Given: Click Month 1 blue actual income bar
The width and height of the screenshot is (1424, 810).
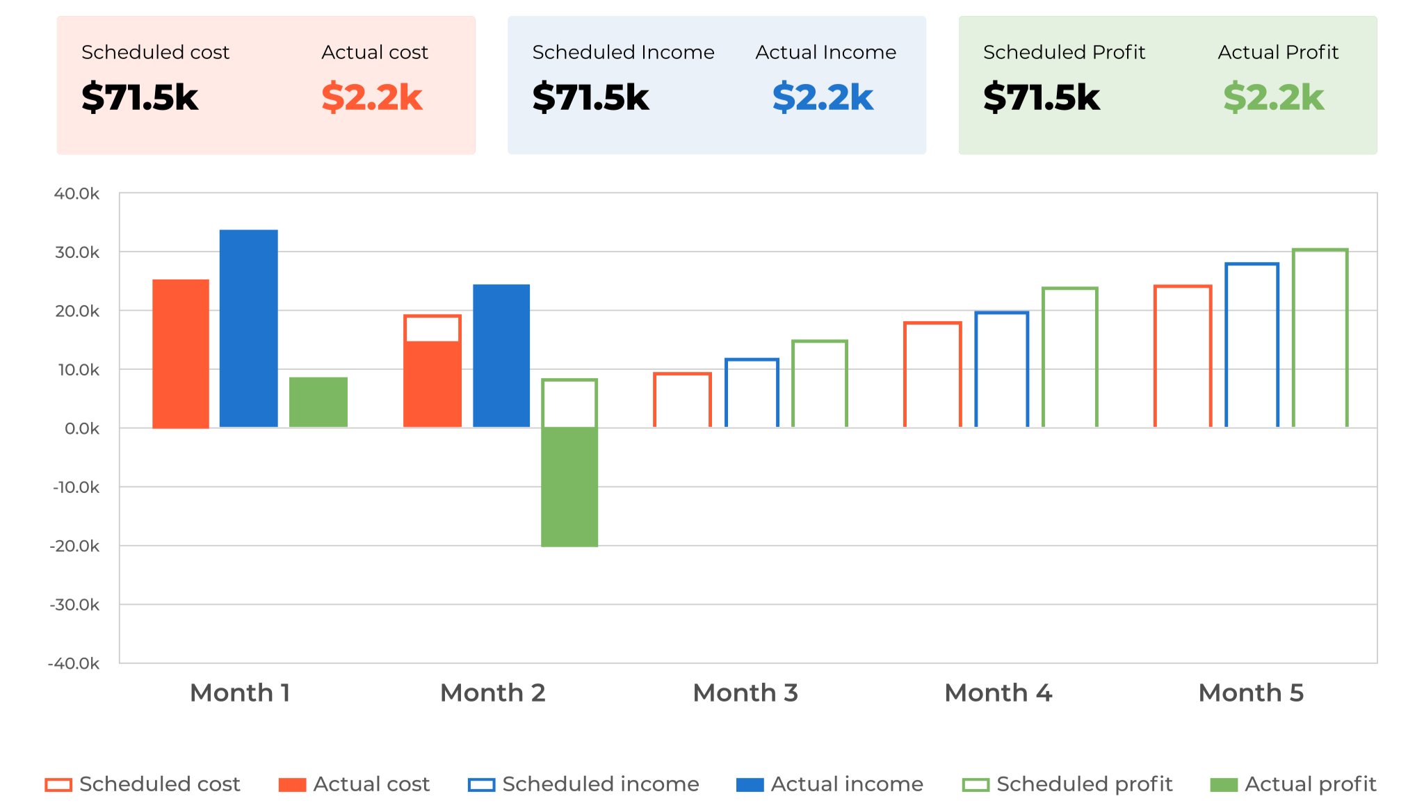Looking at the screenshot, I should click(248, 328).
